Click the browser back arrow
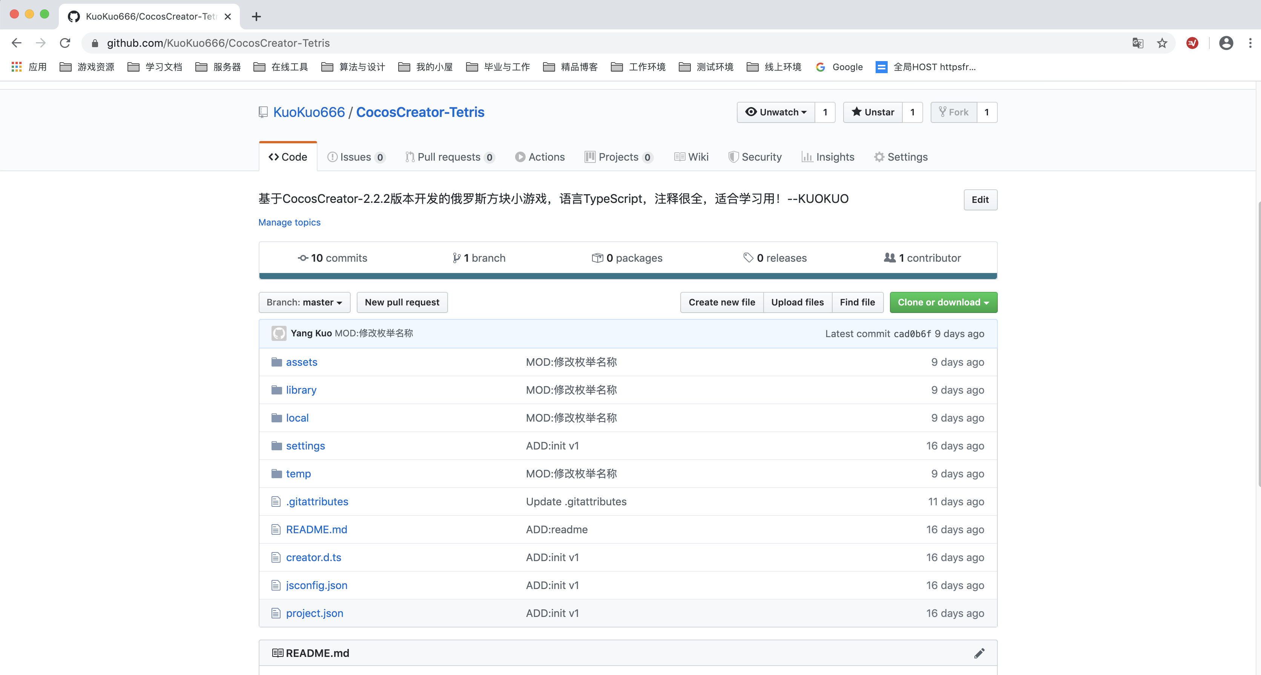The width and height of the screenshot is (1261, 675). click(x=16, y=43)
